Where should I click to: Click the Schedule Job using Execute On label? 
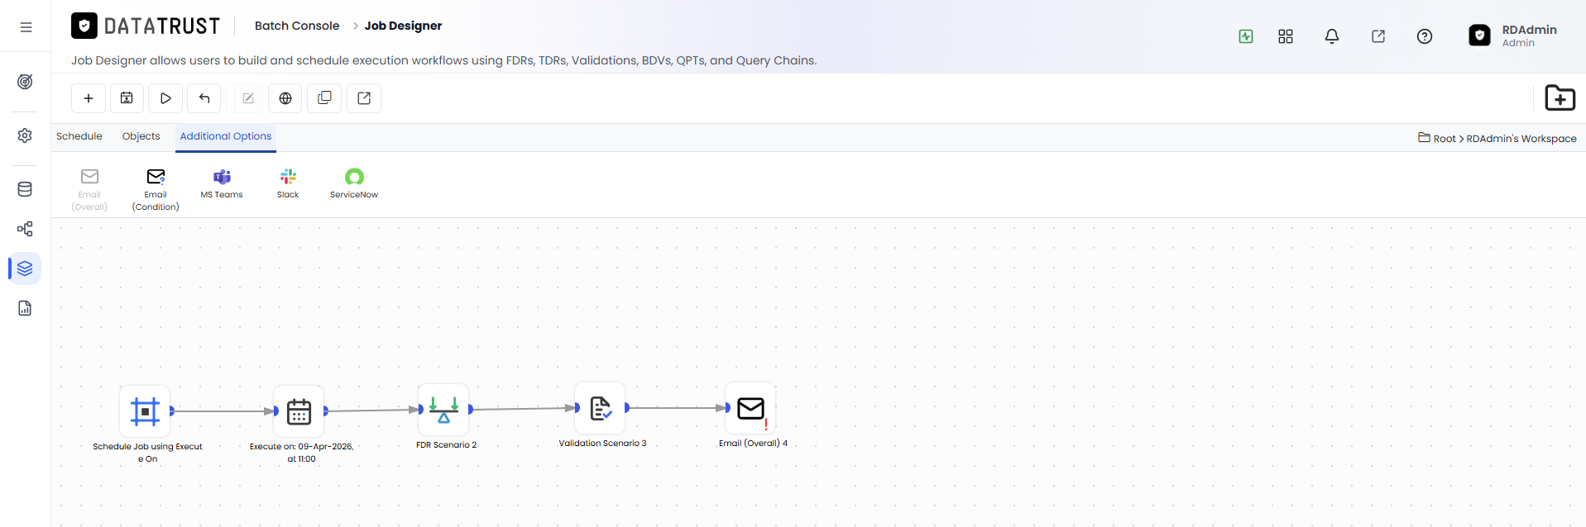pos(147,452)
